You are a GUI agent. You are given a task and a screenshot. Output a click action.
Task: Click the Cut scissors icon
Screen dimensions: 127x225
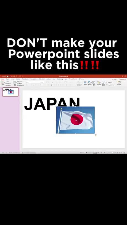pos(6,82)
